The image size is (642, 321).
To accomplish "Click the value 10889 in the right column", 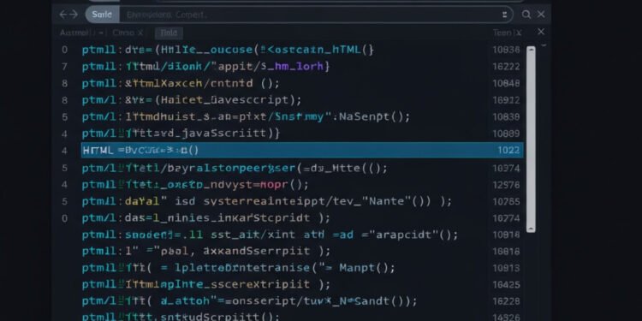I will pyautogui.click(x=506, y=134).
